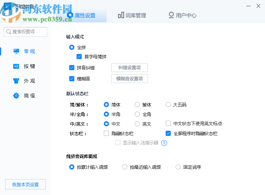Screen dimensions: 265x195
Task: Check the 隐藏状态栏 checkbox
Action: point(106,133)
